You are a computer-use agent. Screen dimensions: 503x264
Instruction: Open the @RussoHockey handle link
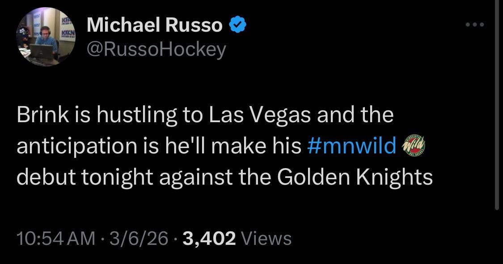pyautogui.click(x=156, y=50)
